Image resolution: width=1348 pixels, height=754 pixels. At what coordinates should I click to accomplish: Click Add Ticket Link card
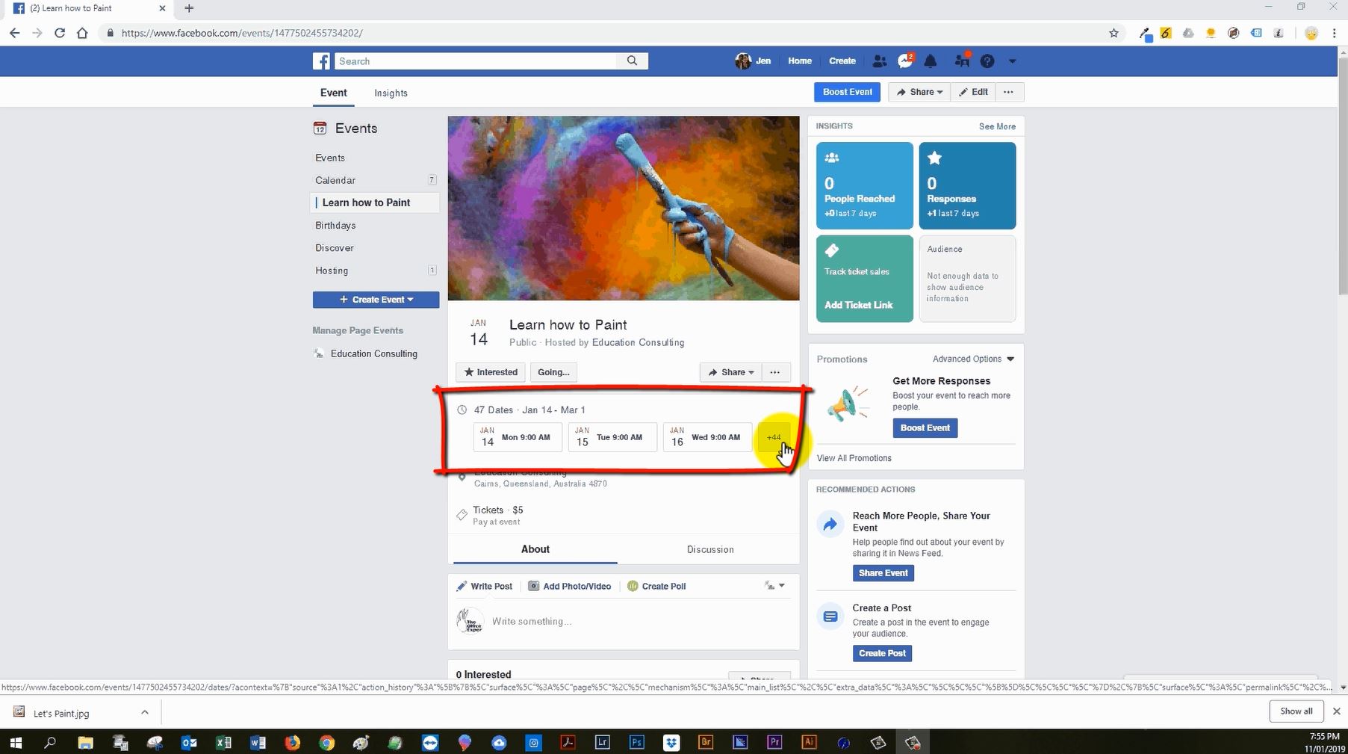865,279
